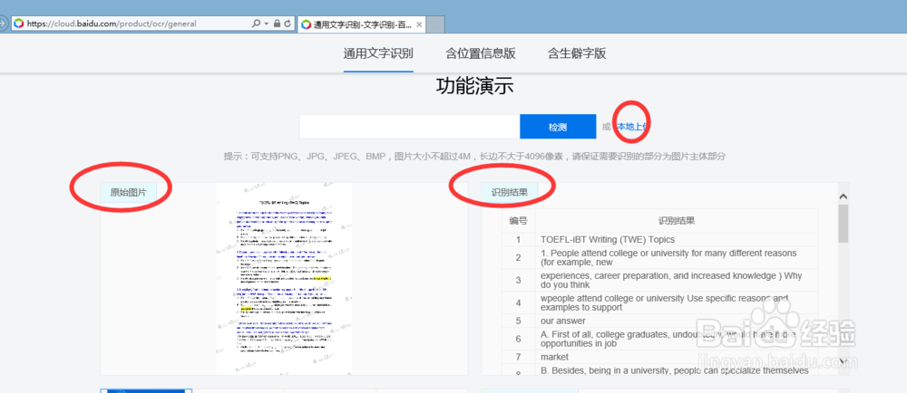
Task: Click the search magnifier in address bar
Action: tap(257, 24)
